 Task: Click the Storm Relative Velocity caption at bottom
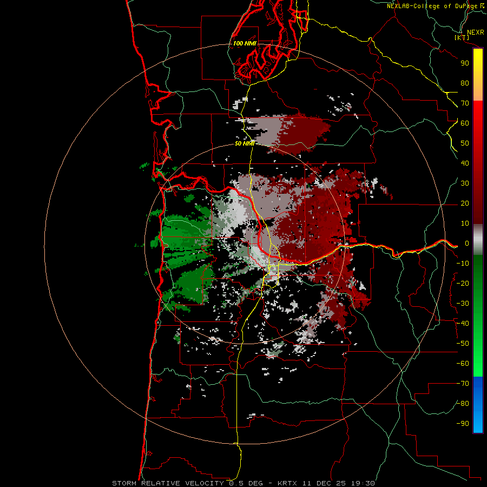[x=243, y=483]
